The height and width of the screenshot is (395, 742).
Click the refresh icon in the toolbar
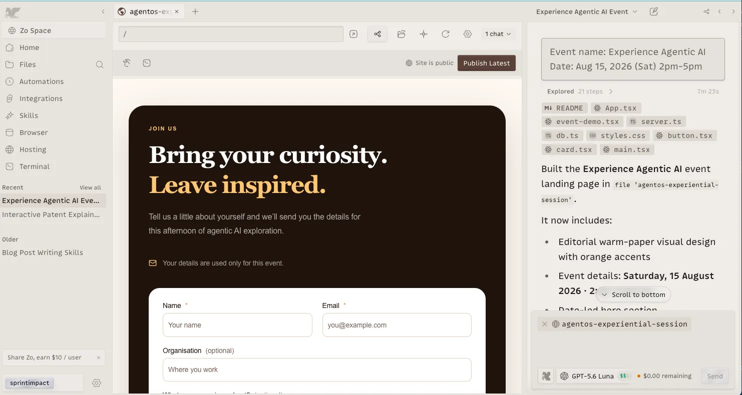click(446, 34)
